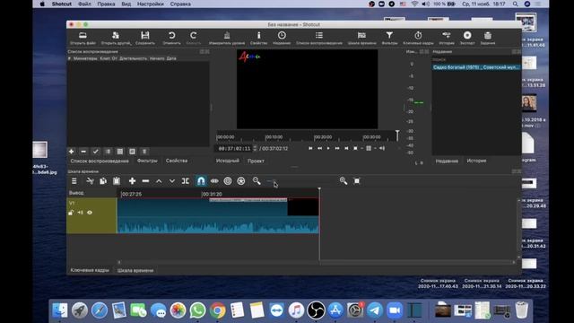Select the Project player tab

tap(256, 161)
